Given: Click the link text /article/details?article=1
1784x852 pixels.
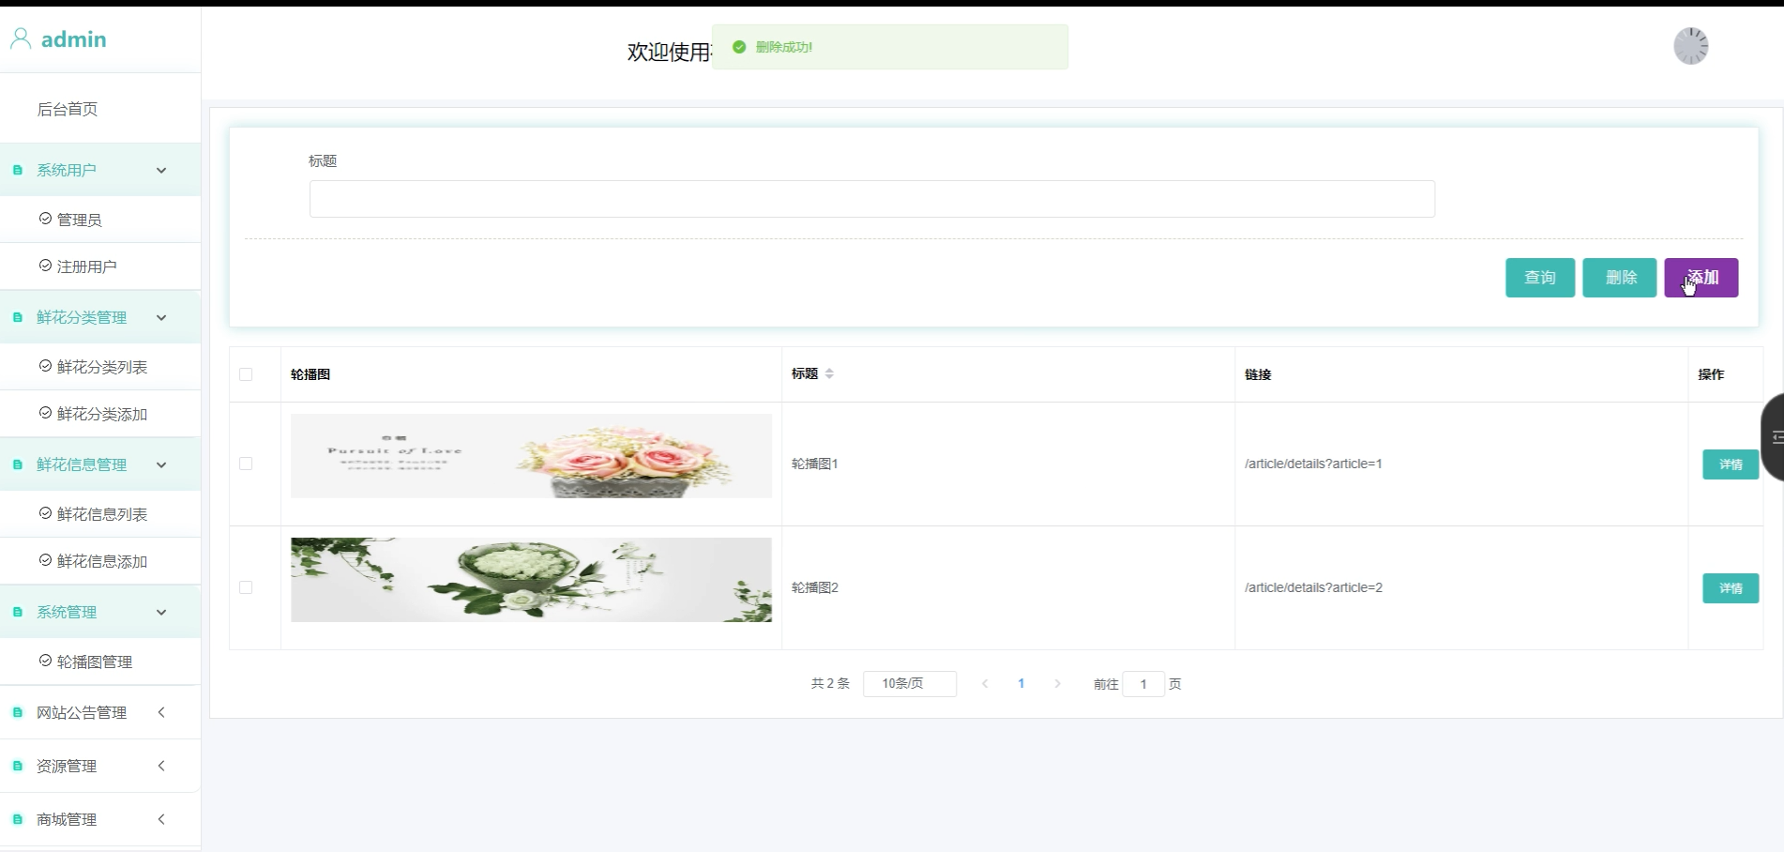Looking at the screenshot, I should (x=1313, y=464).
